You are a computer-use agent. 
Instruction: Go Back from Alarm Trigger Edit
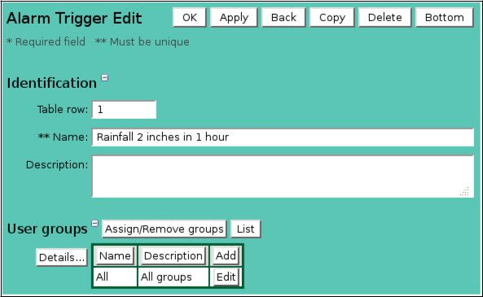(283, 18)
